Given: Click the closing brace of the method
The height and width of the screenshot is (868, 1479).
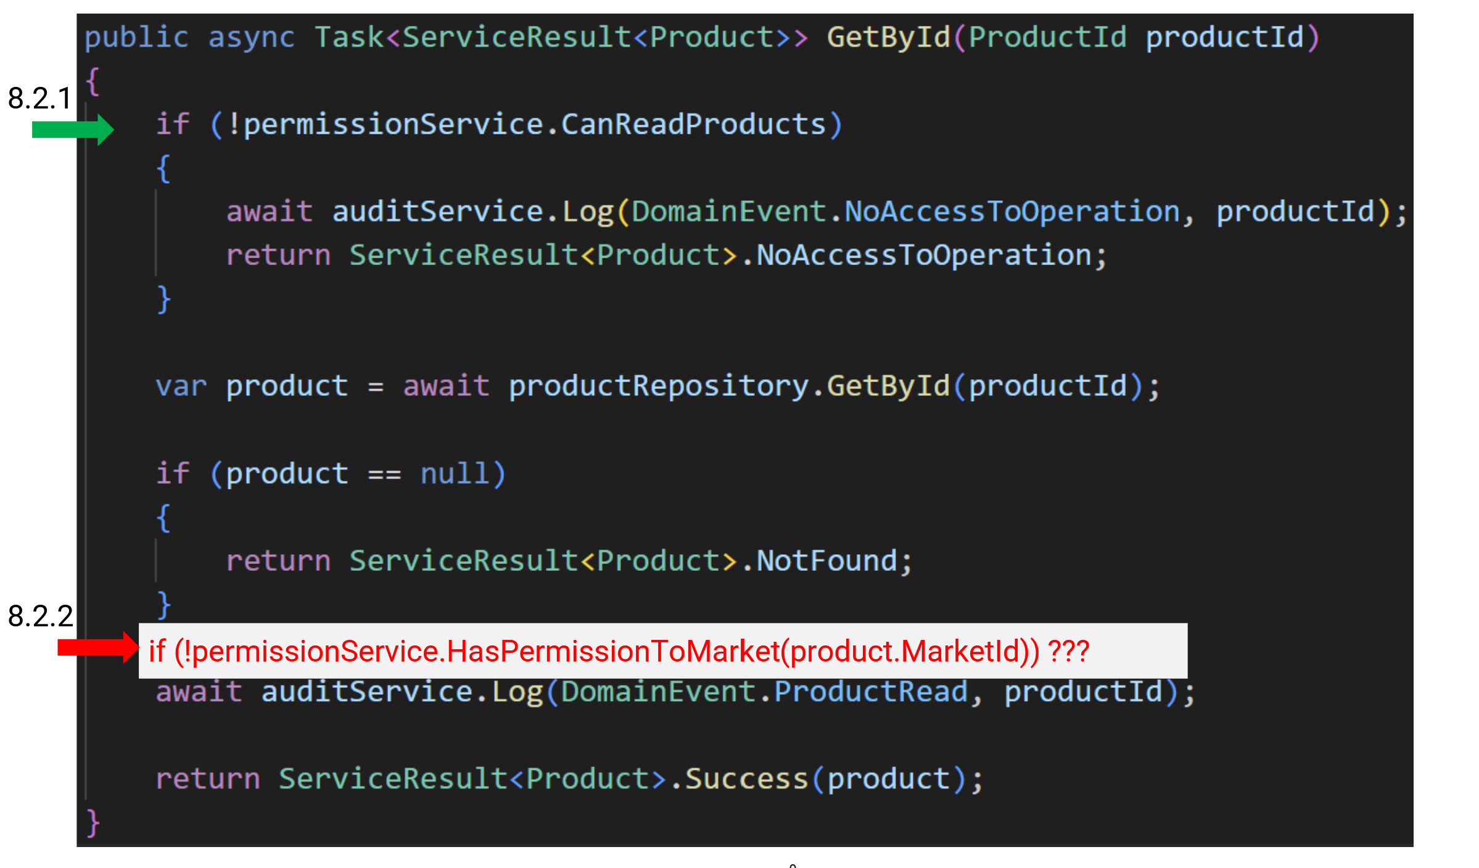Looking at the screenshot, I should 93,823.
